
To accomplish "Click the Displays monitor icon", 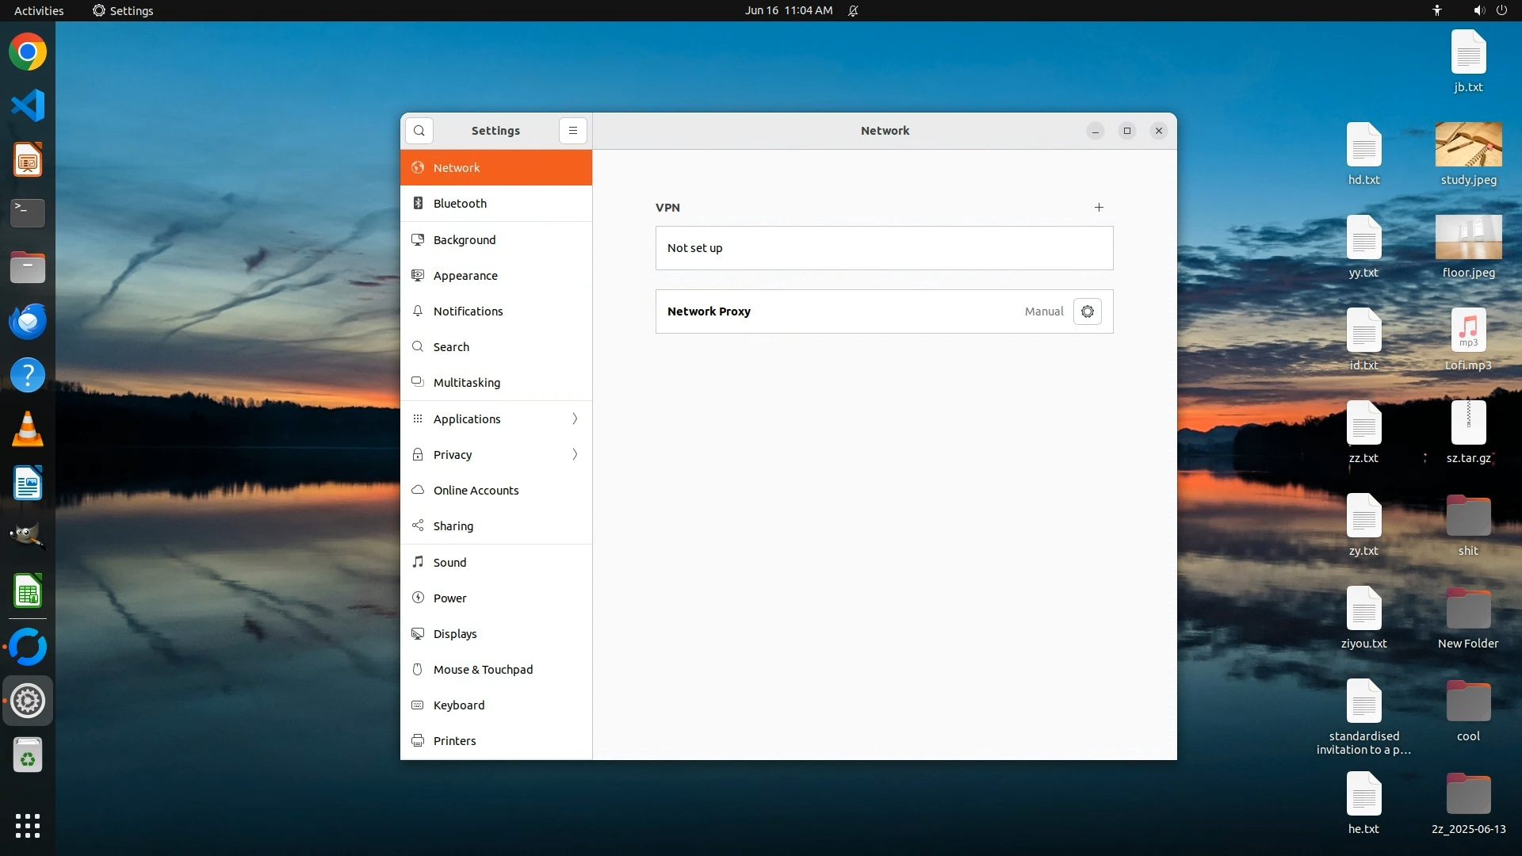I will point(418,633).
